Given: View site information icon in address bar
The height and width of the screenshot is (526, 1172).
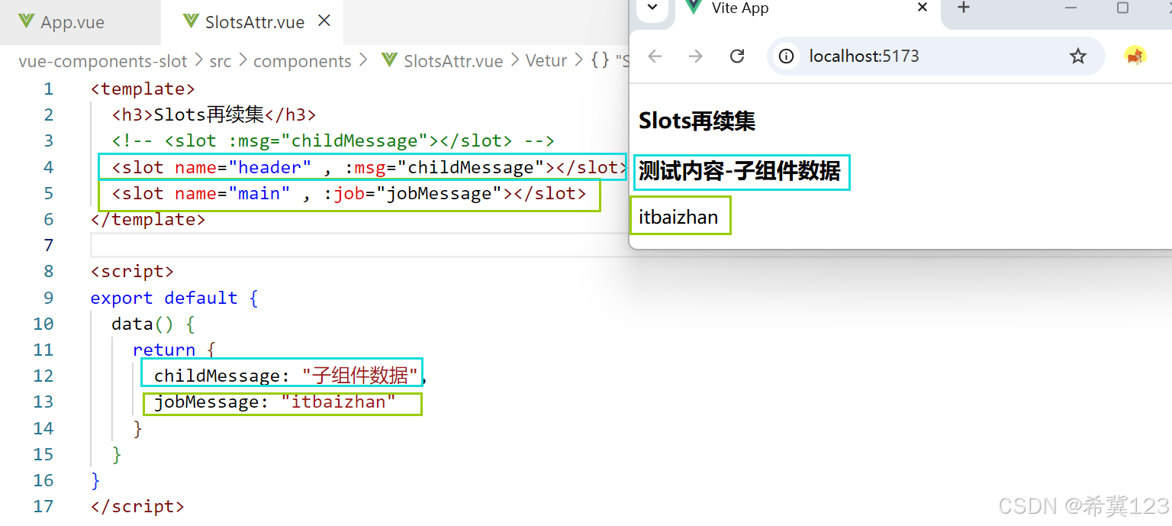Looking at the screenshot, I should coord(787,56).
